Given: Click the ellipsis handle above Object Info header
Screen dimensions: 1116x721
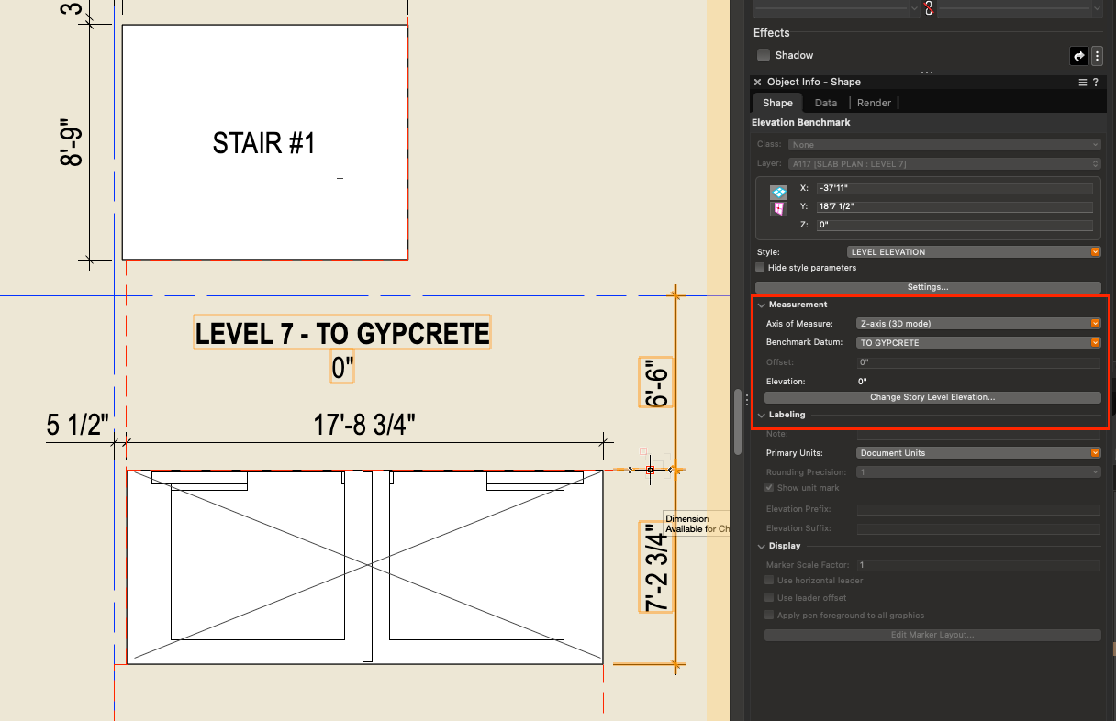Looking at the screenshot, I should [x=928, y=72].
